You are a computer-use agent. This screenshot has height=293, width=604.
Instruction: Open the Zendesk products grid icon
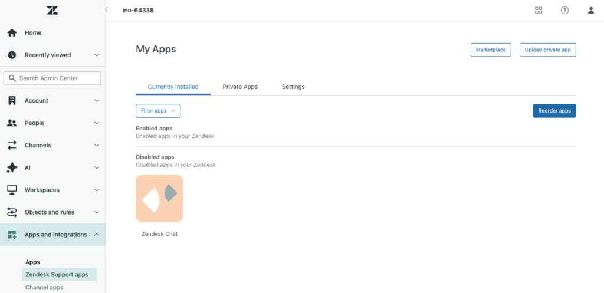[539, 10]
